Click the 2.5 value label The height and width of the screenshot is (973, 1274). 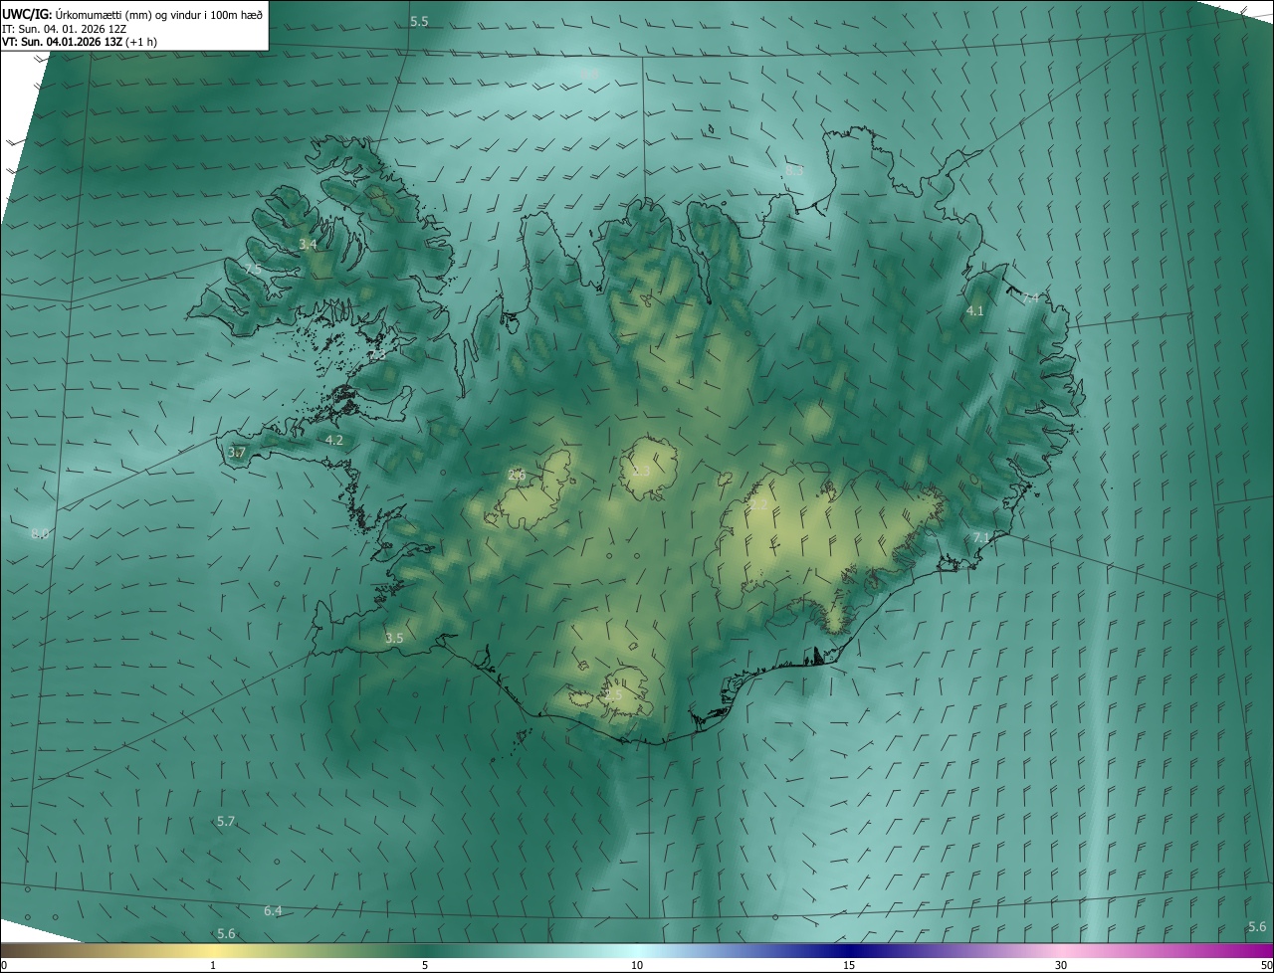[x=613, y=695]
